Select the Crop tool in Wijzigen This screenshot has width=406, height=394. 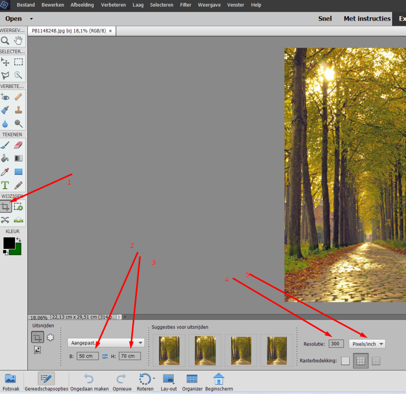coord(6,207)
